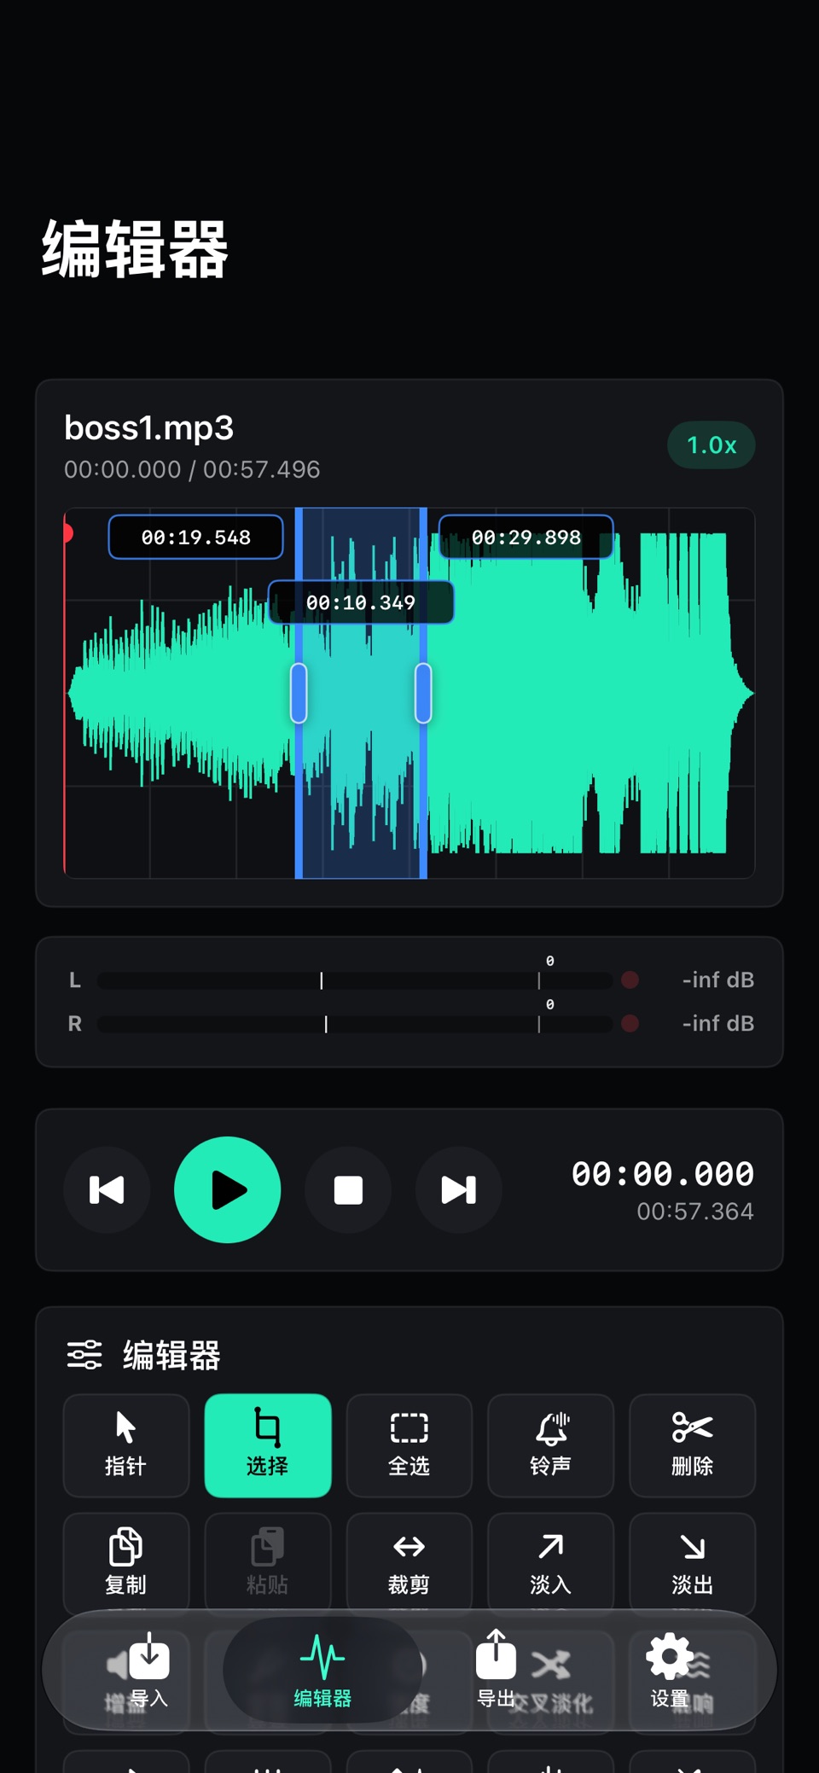Tap the 裁剪 trim tool

(409, 1563)
